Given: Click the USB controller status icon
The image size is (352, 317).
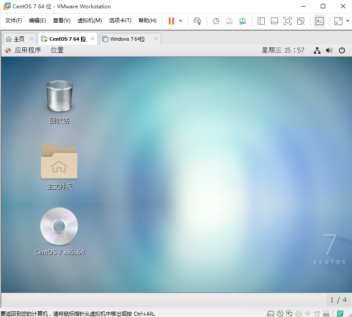Looking at the screenshot, I should click(x=326, y=313).
